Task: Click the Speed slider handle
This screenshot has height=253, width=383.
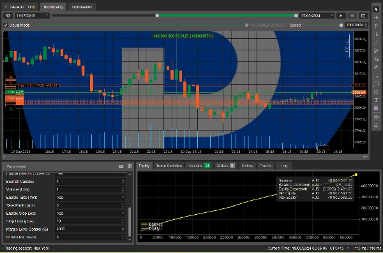Action: [342, 25]
